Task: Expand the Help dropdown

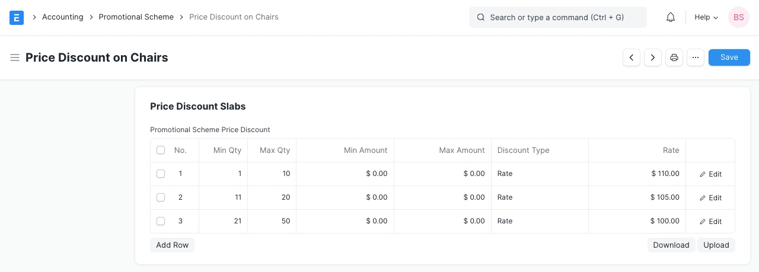Action: (706, 17)
